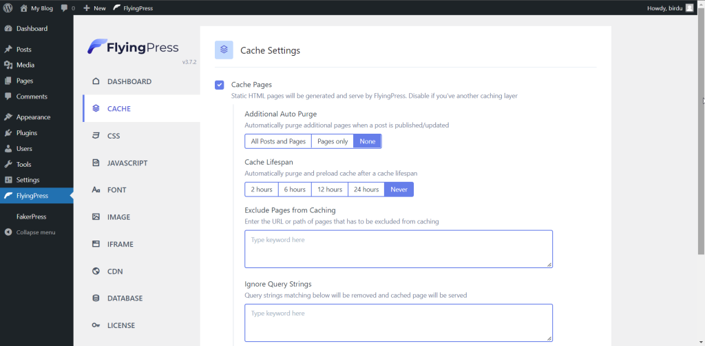Click the Pages icon in WordPress sidebar

click(x=8, y=81)
